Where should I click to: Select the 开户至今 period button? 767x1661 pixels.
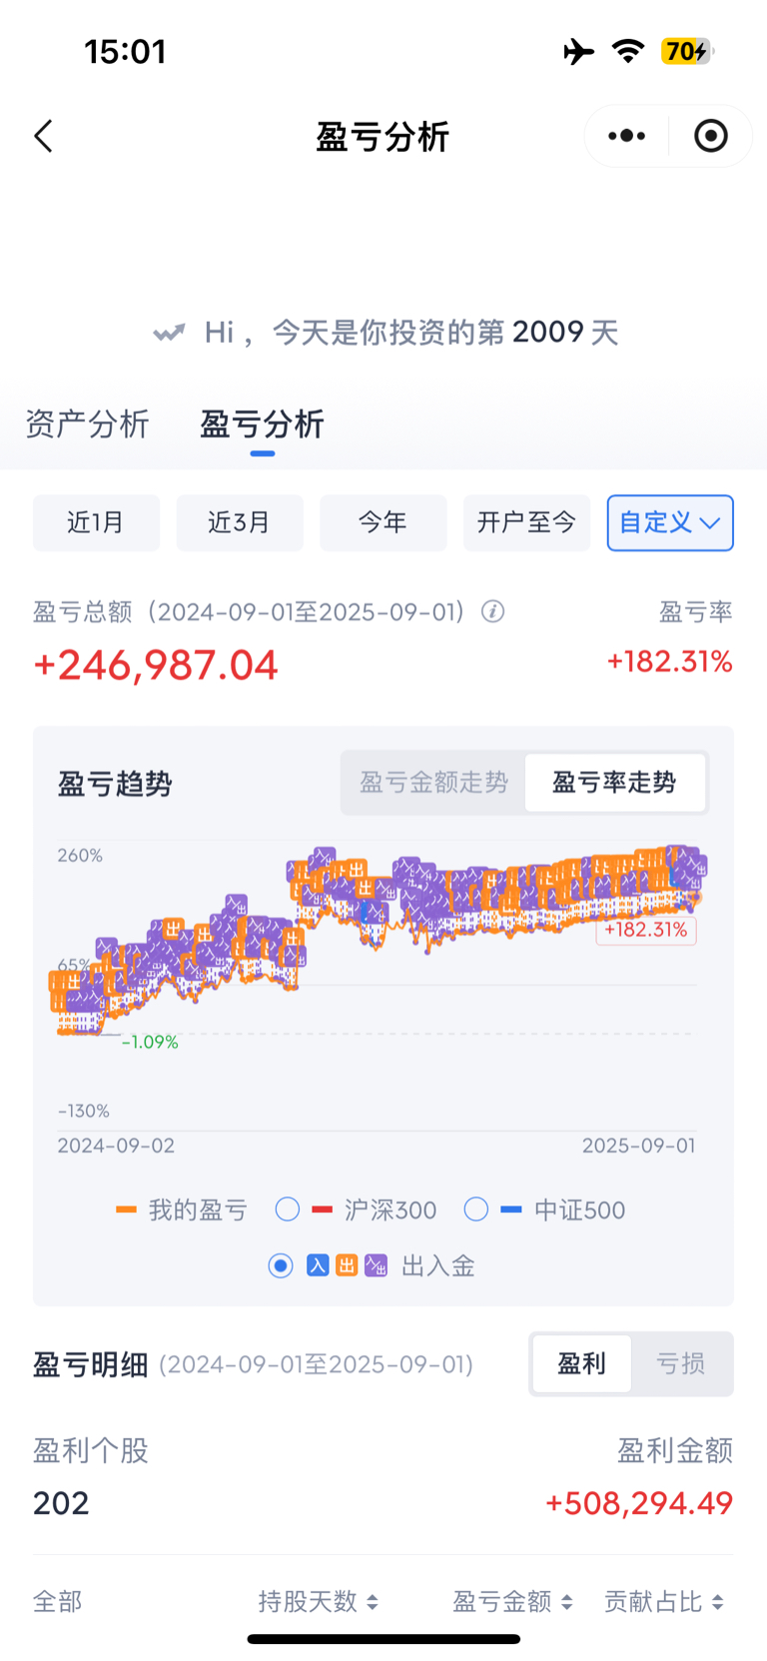coord(526,522)
